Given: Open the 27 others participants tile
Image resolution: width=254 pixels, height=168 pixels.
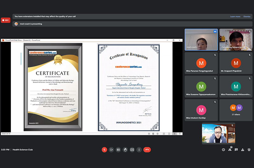Looking at the screenshot, I should tap(236, 110).
